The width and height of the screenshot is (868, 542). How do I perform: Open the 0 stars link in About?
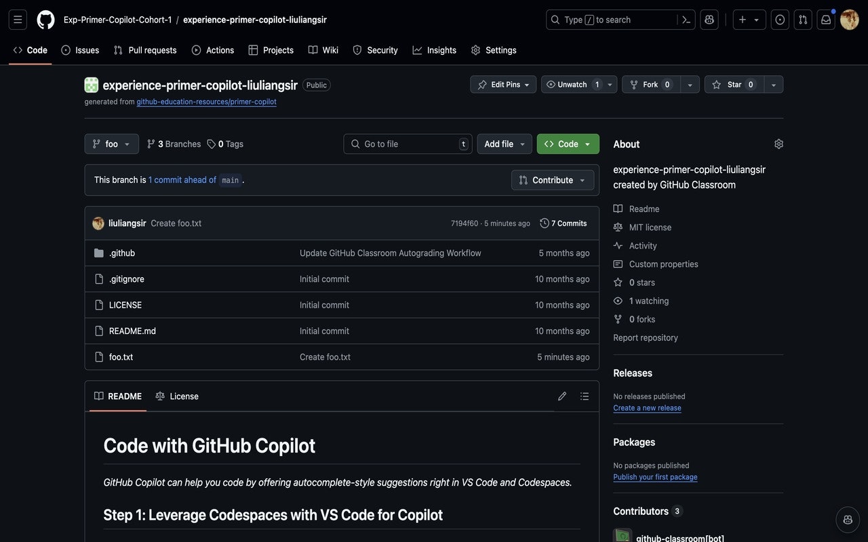click(642, 283)
